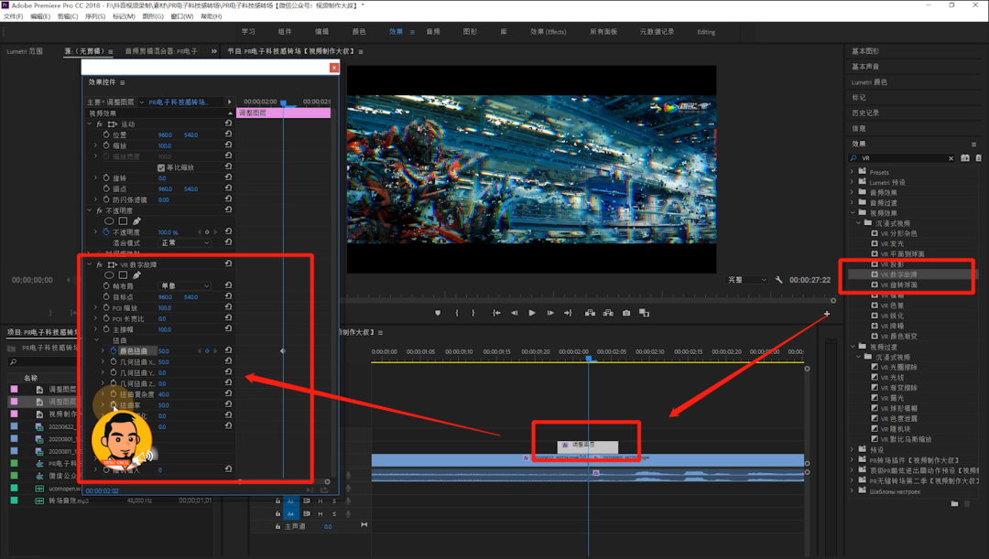Click the Extract button in the program monitor
Image resolution: width=989 pixels, height=559 pixels.
coord(608,313)
